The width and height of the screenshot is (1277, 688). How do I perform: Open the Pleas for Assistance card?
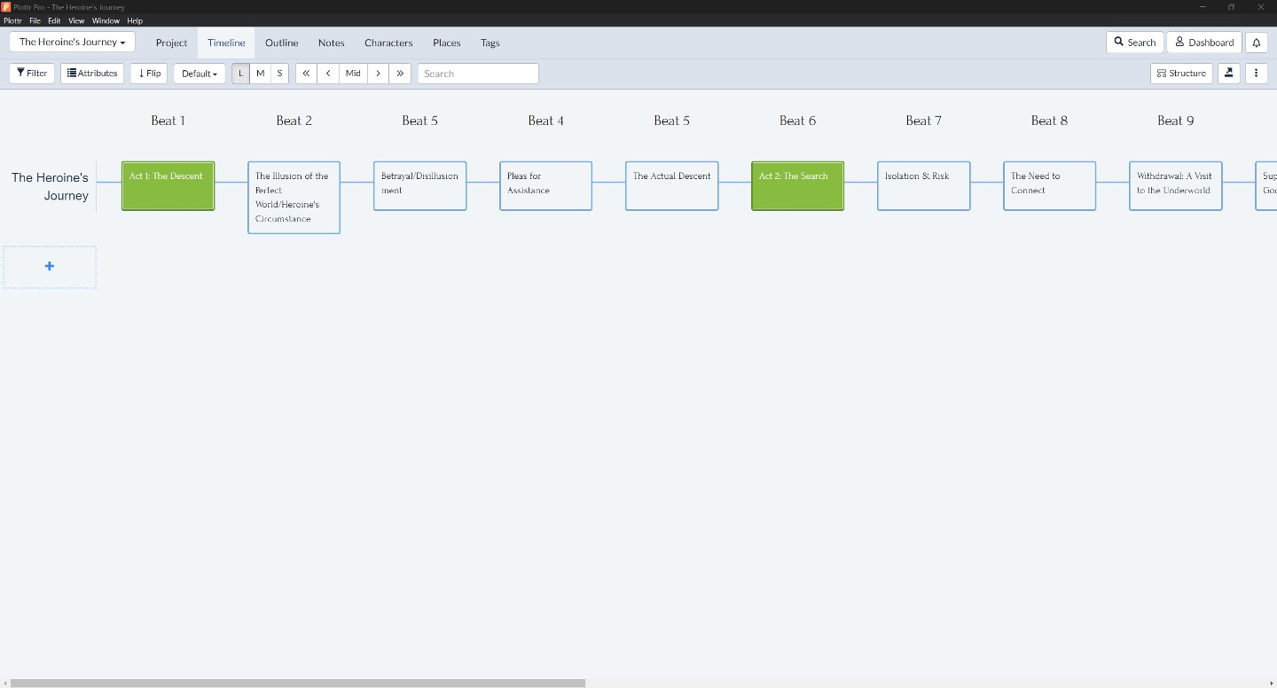(x=545, y=185)
